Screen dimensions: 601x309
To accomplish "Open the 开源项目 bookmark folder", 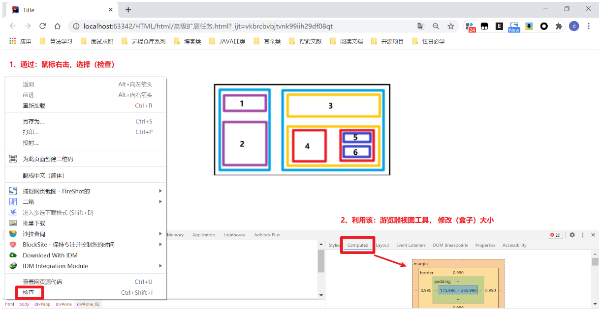I will [387, 41].
